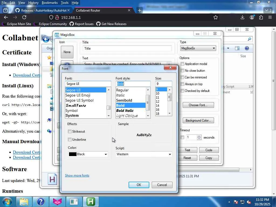
Task: Open the Bookmarks menu
Action: click(x=50, y=3)
